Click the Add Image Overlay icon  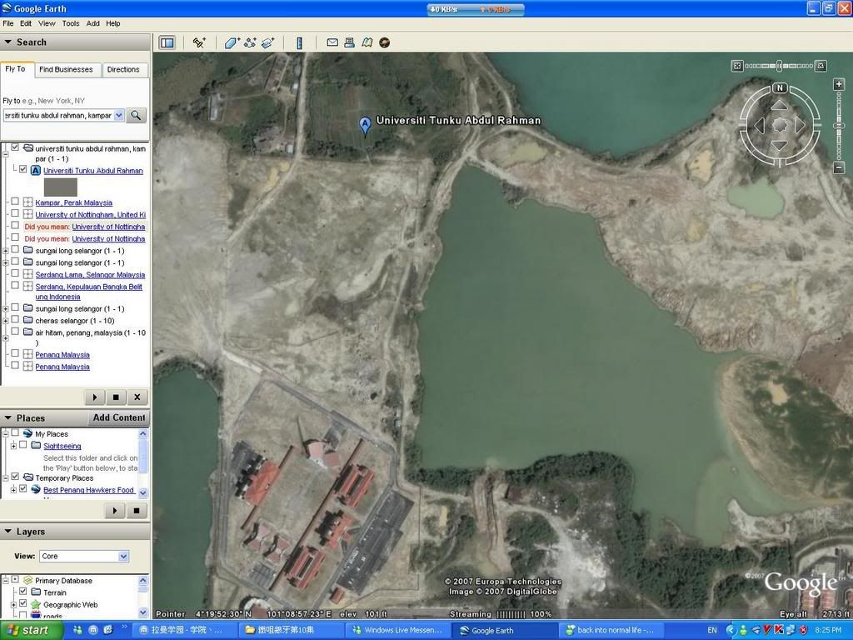tap(267, 42)
